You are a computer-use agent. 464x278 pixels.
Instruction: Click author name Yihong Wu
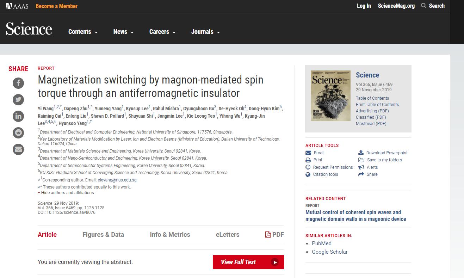[x=230, y=116]
